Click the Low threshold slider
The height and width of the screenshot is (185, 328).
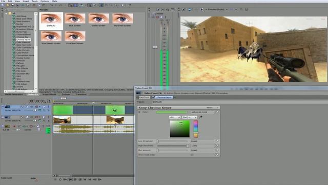tap(172, 141)
